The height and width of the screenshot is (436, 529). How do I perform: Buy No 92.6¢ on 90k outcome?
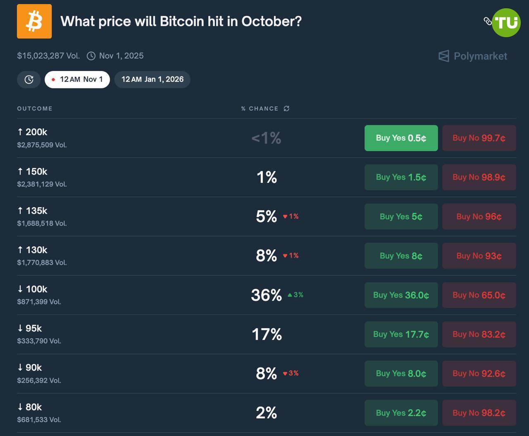pos(479,373)
